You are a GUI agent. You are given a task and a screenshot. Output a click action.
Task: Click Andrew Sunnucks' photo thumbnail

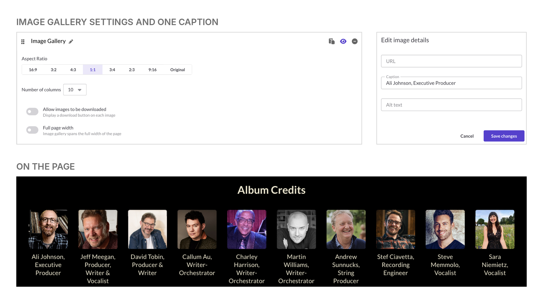coord(346,229)
